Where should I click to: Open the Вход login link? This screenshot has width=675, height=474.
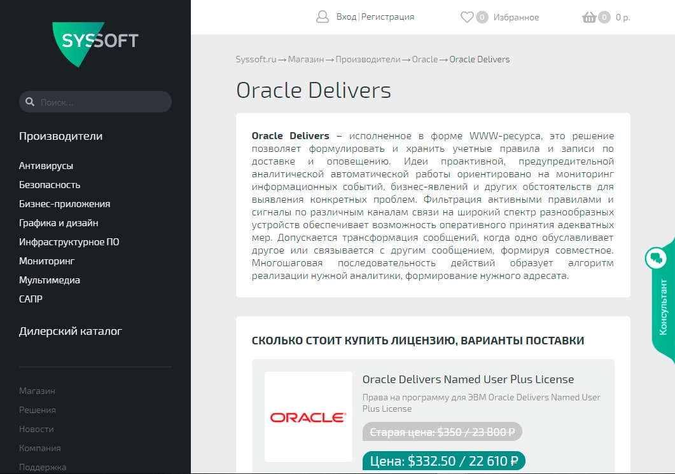click(346, 17)
